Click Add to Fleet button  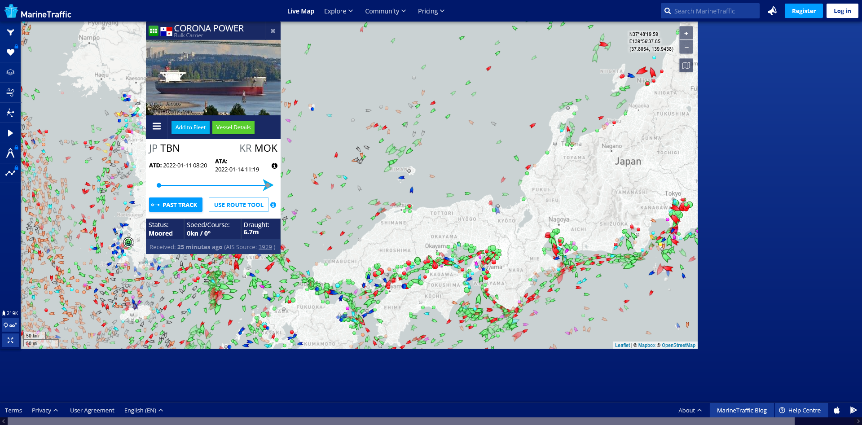pos(190,127)
